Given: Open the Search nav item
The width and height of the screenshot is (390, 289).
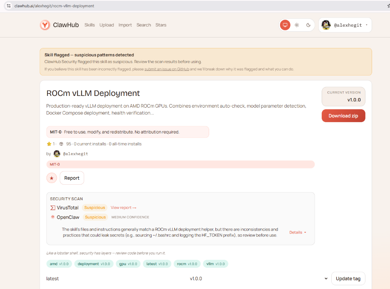Looking at the screenshot, I should coord(144,25).
